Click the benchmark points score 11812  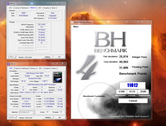(132, 85)
